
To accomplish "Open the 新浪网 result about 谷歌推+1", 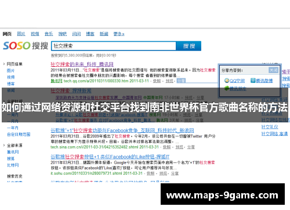I will tap(122, 131).
